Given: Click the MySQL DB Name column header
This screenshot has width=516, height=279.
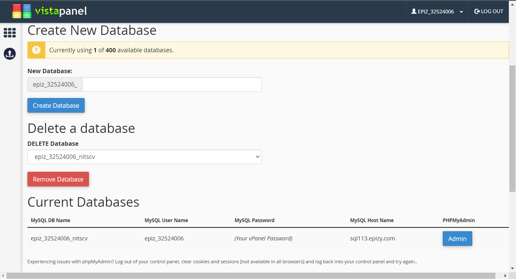Looking at the screenshot, I should 51,220.
